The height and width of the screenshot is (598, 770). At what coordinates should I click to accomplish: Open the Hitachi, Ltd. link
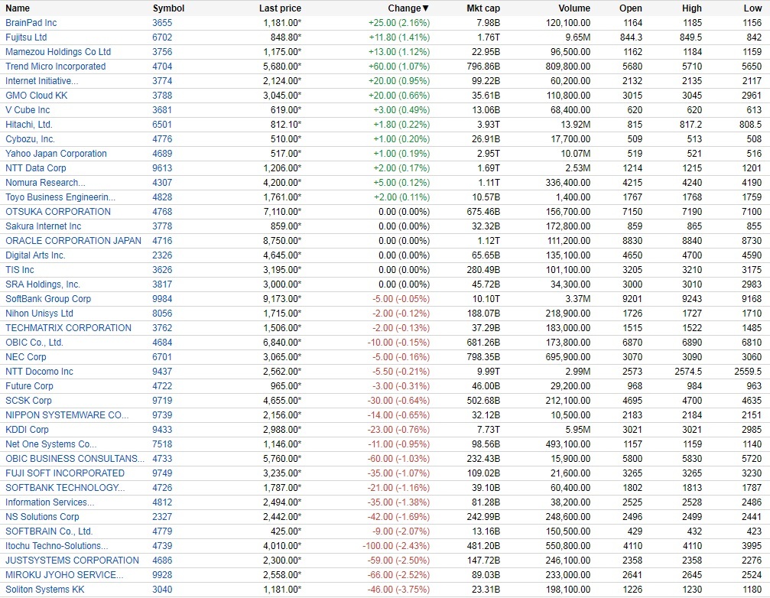(x=29, y=124)
